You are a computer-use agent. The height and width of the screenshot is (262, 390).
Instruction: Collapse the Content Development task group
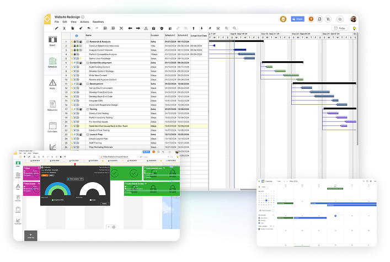[87, 63]
